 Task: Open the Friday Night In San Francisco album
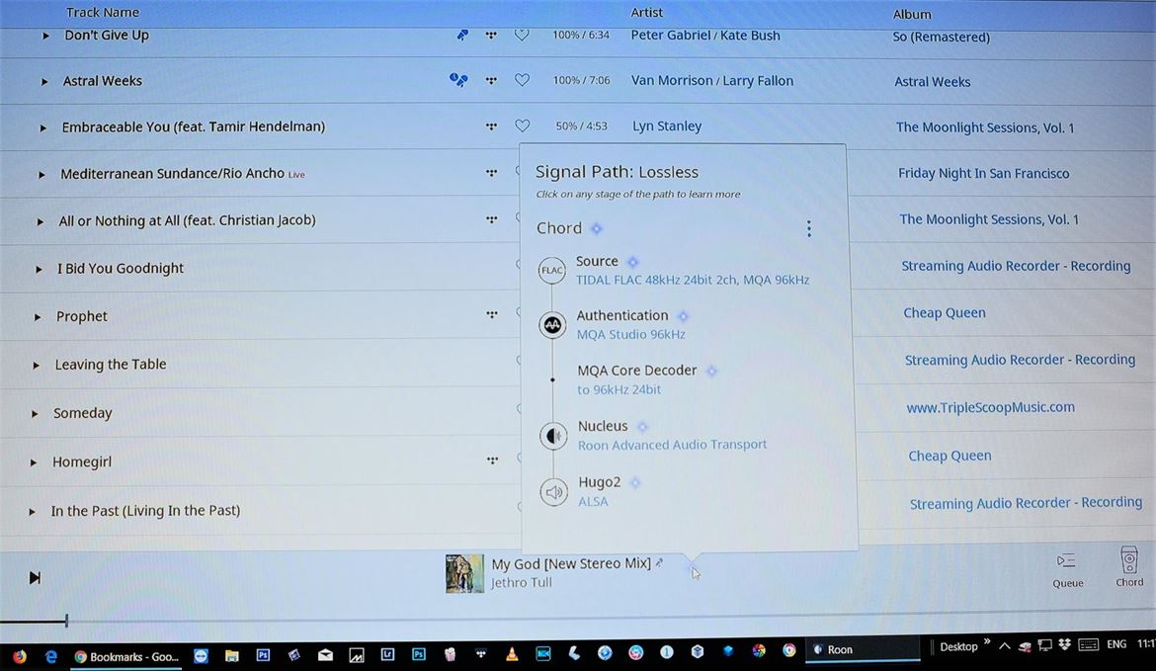983,173
